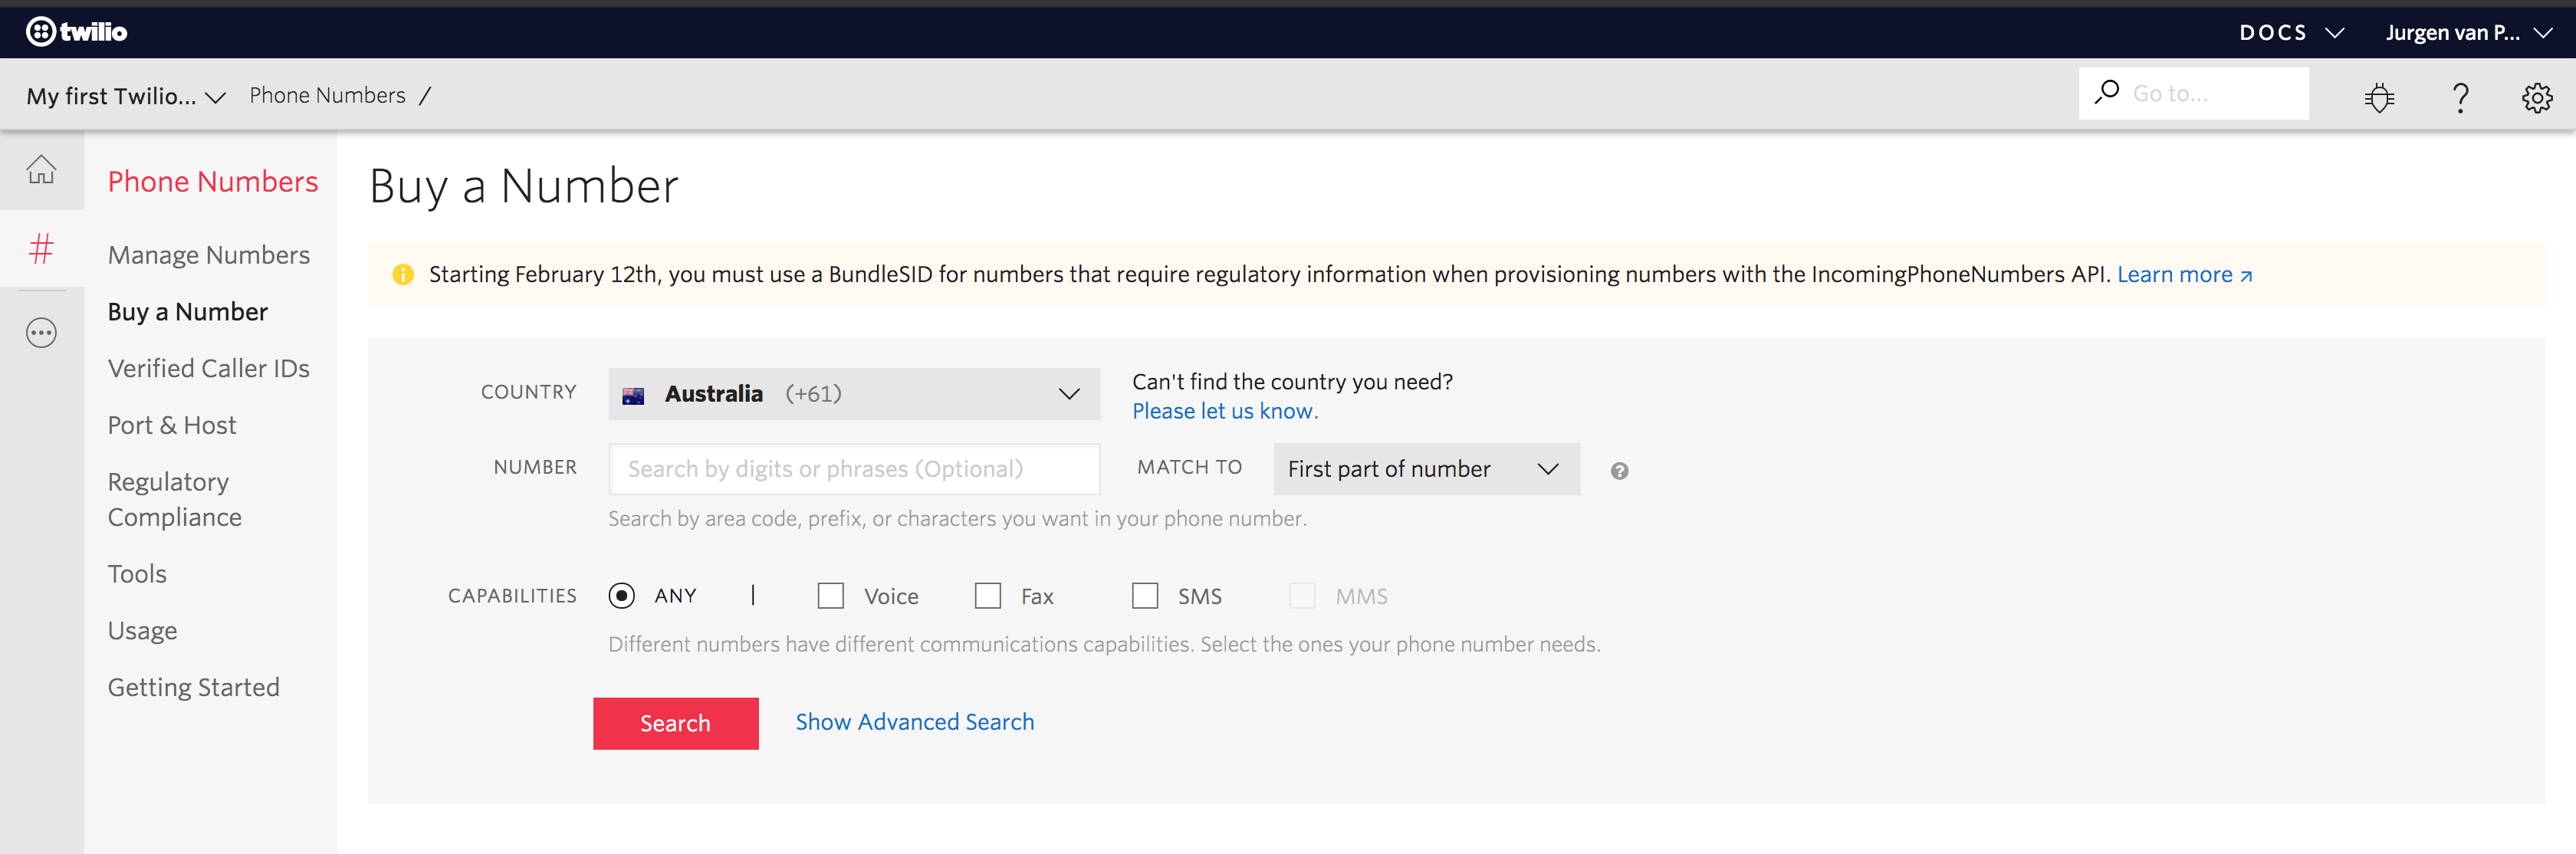Open the Country dropdown showing Australia
Screen dimensions: 2576x854
click(x=854, y=394)
